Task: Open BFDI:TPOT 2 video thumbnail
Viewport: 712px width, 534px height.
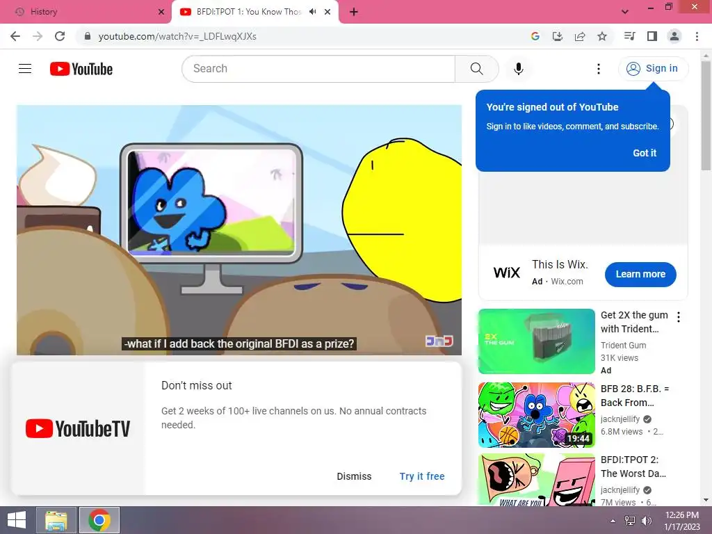Action: (x=536, y=480)
